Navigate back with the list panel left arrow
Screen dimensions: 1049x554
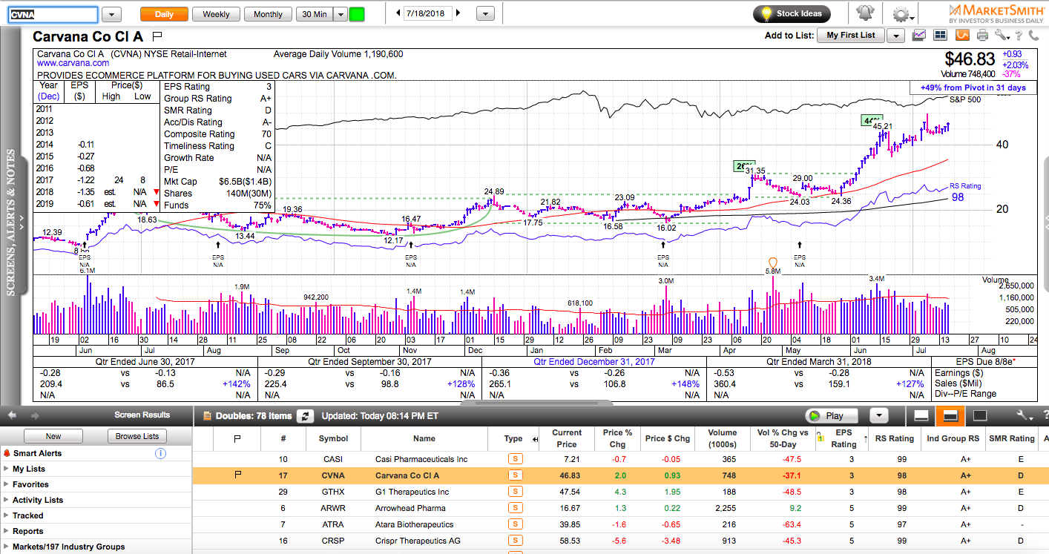pos(12,416)
